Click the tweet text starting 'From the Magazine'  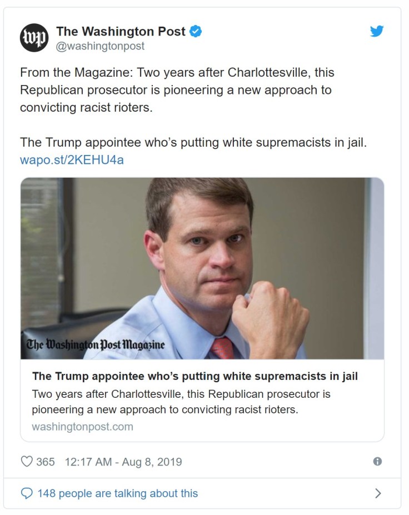tap(178, 89)
